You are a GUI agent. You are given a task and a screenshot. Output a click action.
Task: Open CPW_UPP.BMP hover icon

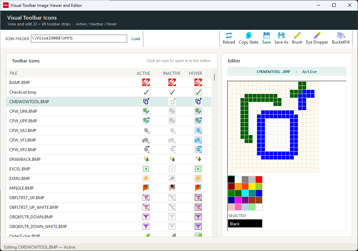click(x=198, y=121)
